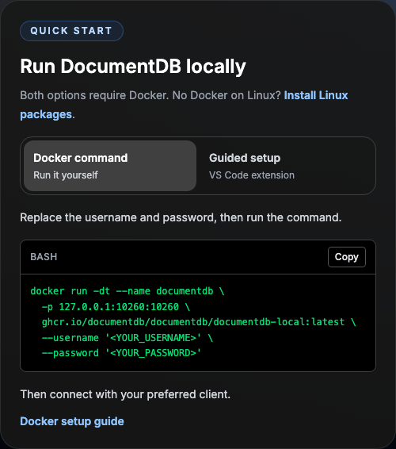Click the ghcr.io documentdb-local:latest image line

coord(199,322)
